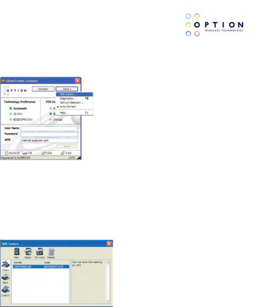Click the Option logo in GlobeTrotter window
This screenshot has width=257, height=307.
tap(15, 90)
